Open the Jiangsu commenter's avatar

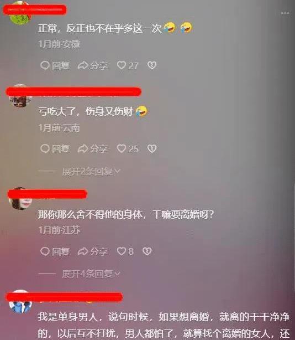(x=20, y=199)
